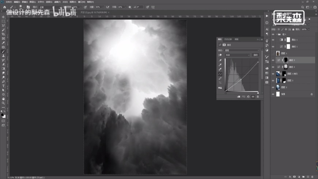Click the curves reset icon in Properties
Viewport: 318px width, 179px height.
(x=248, y=96)
